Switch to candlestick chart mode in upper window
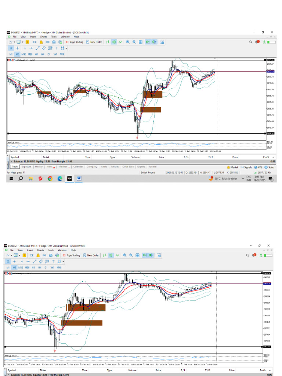This screenshot has height=376, width=282. [x=114, y=42]
